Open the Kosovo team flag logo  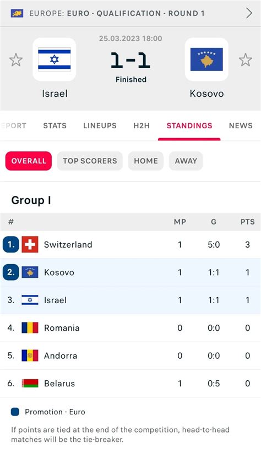click(x=206, y=59)
